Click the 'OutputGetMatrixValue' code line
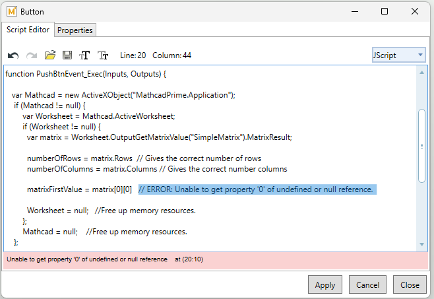 (x=160, y=137)
